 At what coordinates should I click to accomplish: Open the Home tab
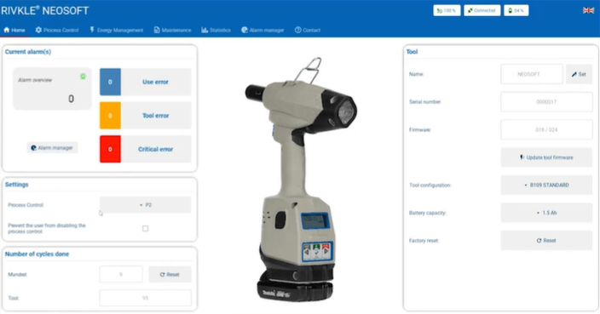(x=14, y=30)
